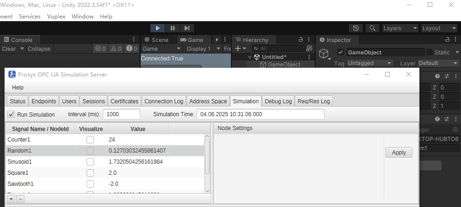
Task: Click the Unity Step frame button
Action: tap(187, 28)
